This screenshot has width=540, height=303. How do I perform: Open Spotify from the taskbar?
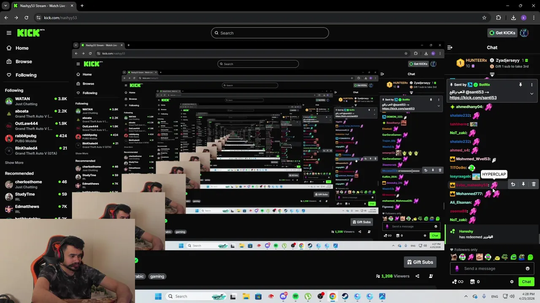(295, 296)
